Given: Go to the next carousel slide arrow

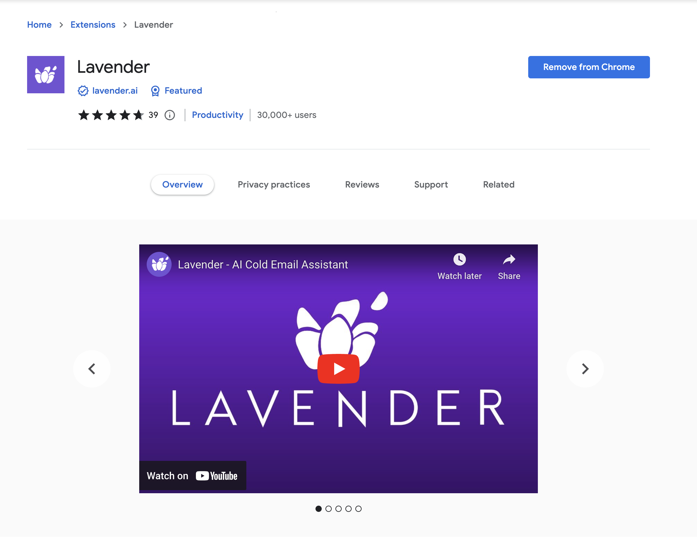Looking at the screenshot, I should [x=585, y=369].
